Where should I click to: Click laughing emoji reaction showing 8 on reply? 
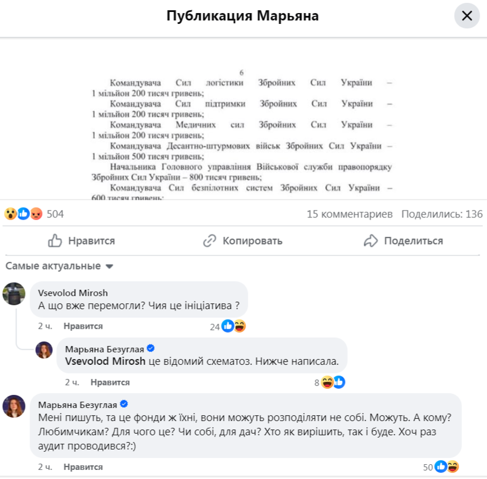[327, 382]
